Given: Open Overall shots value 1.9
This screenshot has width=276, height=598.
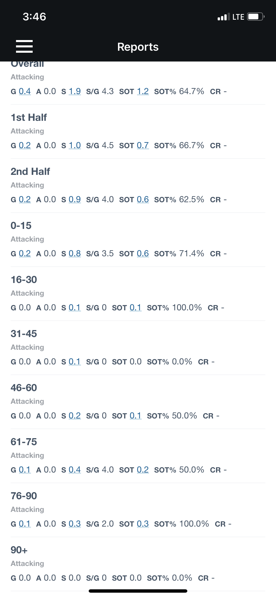Looking at the screenshot, I should (x=75, y=91).
